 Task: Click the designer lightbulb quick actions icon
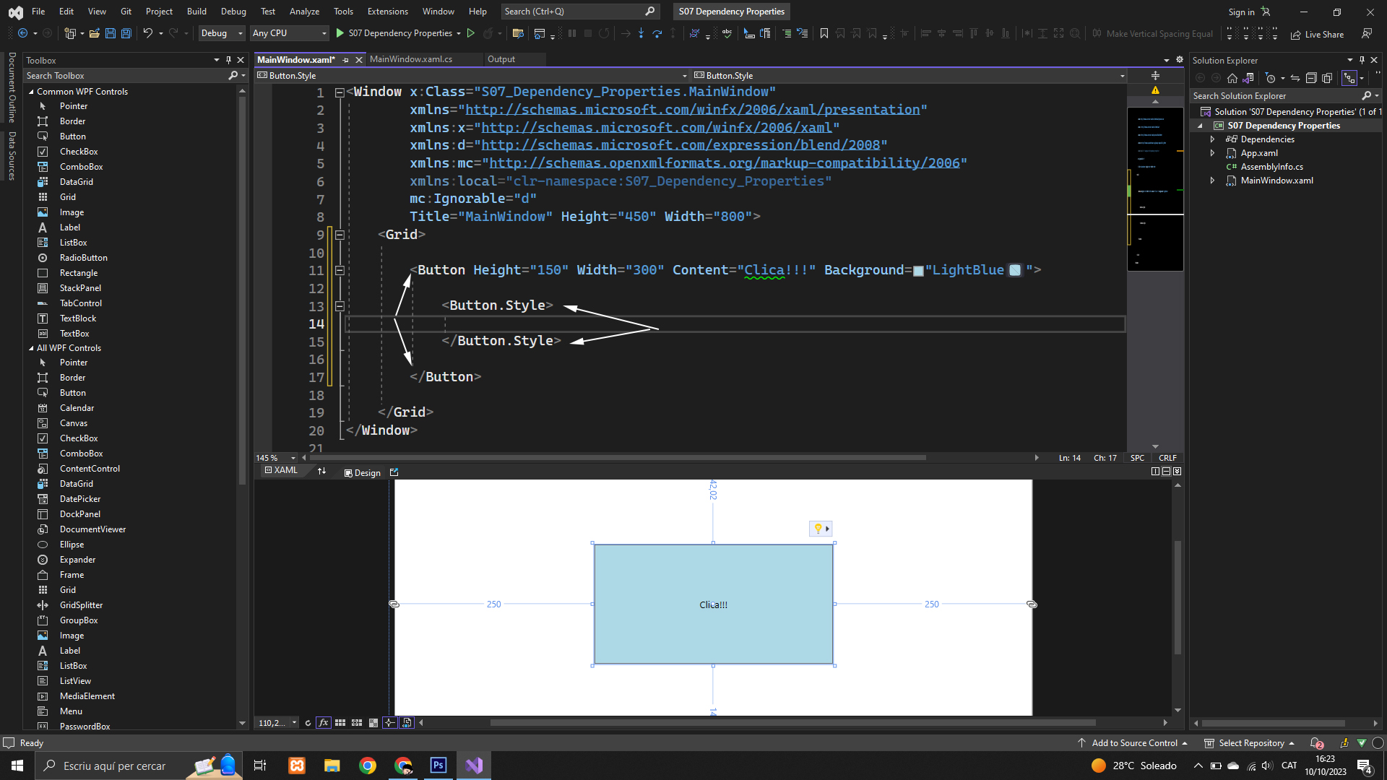click(818, 529)
